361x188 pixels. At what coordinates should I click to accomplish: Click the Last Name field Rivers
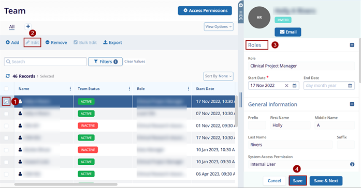click(291, 145)
